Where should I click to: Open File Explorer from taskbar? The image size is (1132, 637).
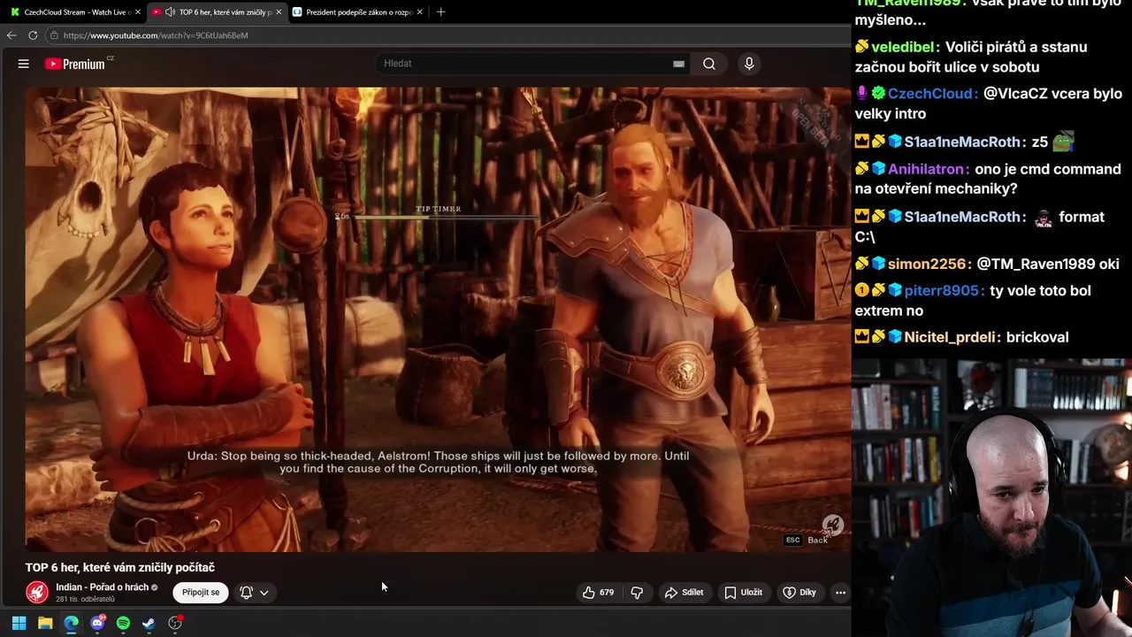click(45, 623)
